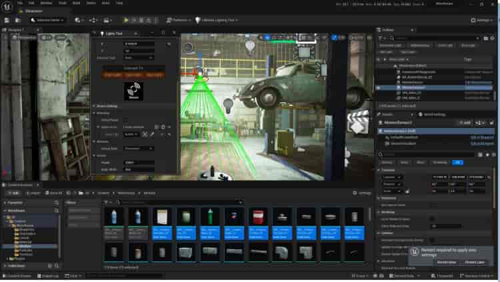Screen dimensions: 500x282
Task: Open the Edit menu
Action: coord(31,3)
